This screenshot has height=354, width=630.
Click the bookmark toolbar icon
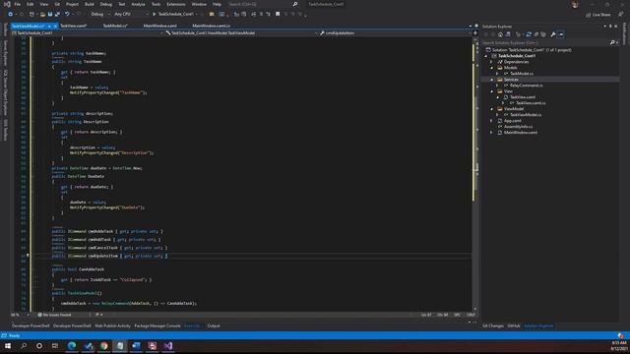pyautogui.click(x=278, y=14)
